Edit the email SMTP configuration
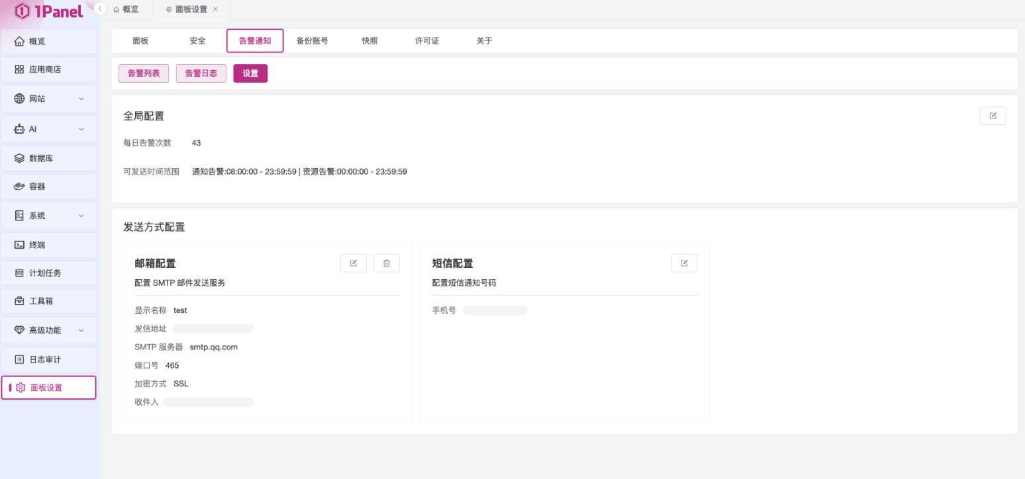This screenshot has width=1025, height=479. pyautogui.click(x=353, y=263)
